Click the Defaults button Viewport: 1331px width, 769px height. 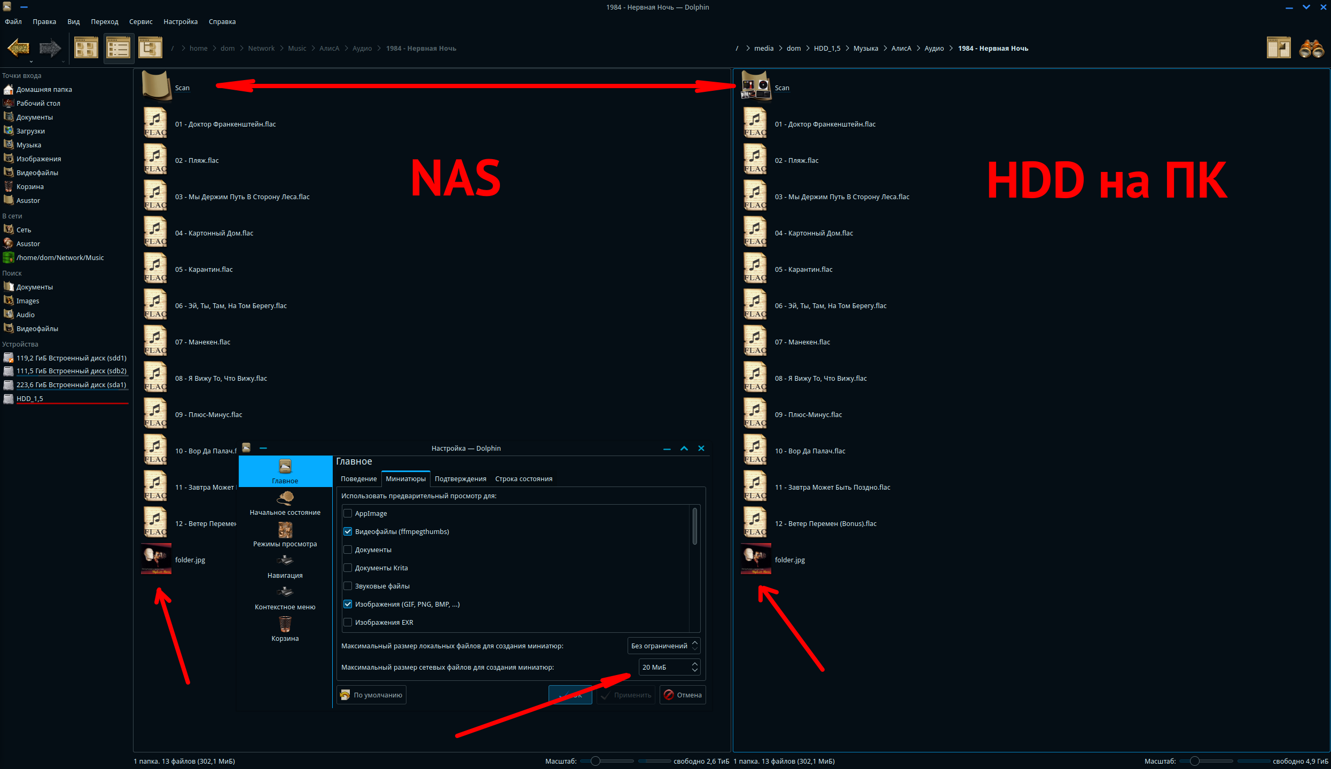click(372, 695)
